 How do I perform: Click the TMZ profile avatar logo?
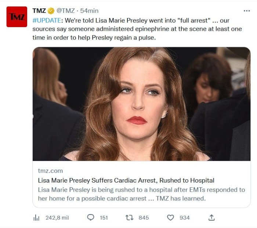pos(17,16)
